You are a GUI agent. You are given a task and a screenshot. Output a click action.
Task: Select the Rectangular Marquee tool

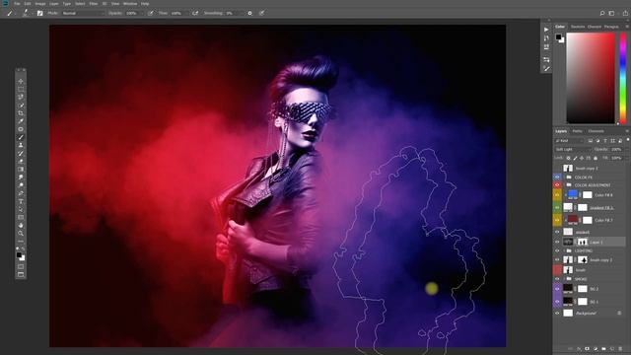pyautogui.click(x=21, y=90)
